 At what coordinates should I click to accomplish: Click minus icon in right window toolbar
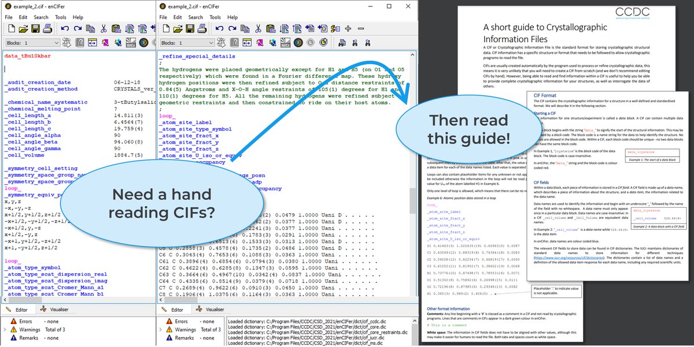point(361,28)
